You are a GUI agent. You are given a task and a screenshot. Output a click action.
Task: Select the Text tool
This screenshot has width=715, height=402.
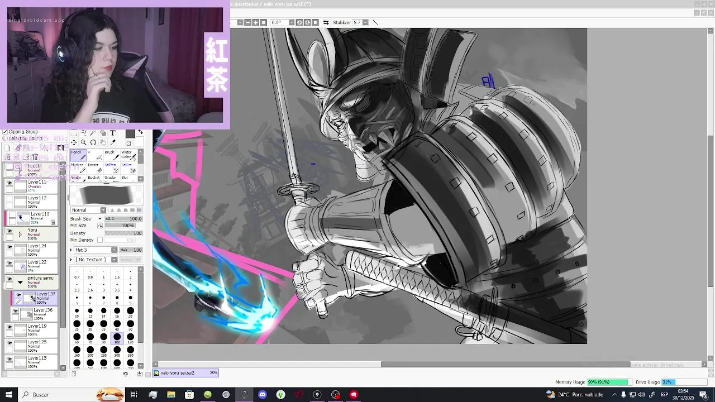pos(113,133)
